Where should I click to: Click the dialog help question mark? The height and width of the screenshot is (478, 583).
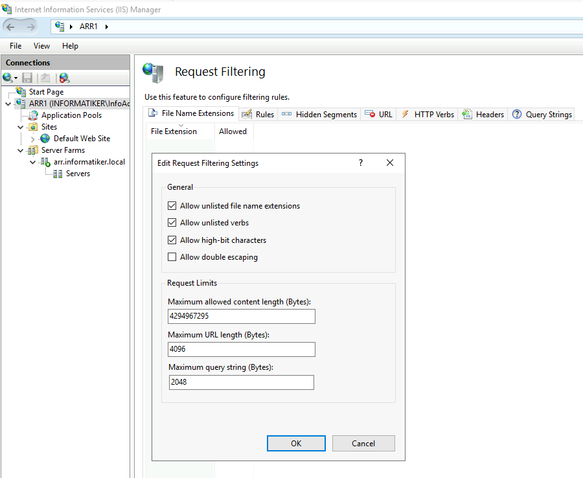pos(361,163)
